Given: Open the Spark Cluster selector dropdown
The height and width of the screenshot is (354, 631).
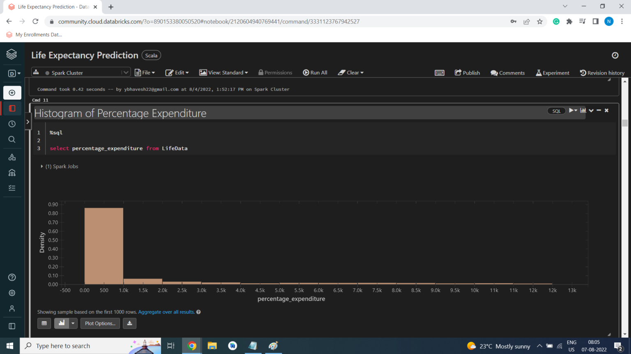Looking at the screenshot, I should click(126, 72).
